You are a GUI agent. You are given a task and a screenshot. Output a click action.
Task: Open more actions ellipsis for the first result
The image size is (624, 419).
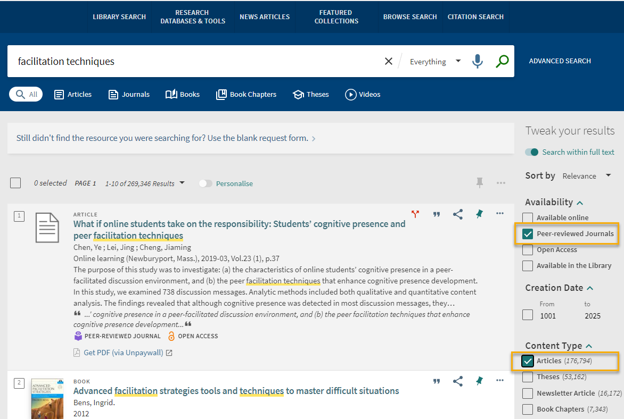pos(499,214)
